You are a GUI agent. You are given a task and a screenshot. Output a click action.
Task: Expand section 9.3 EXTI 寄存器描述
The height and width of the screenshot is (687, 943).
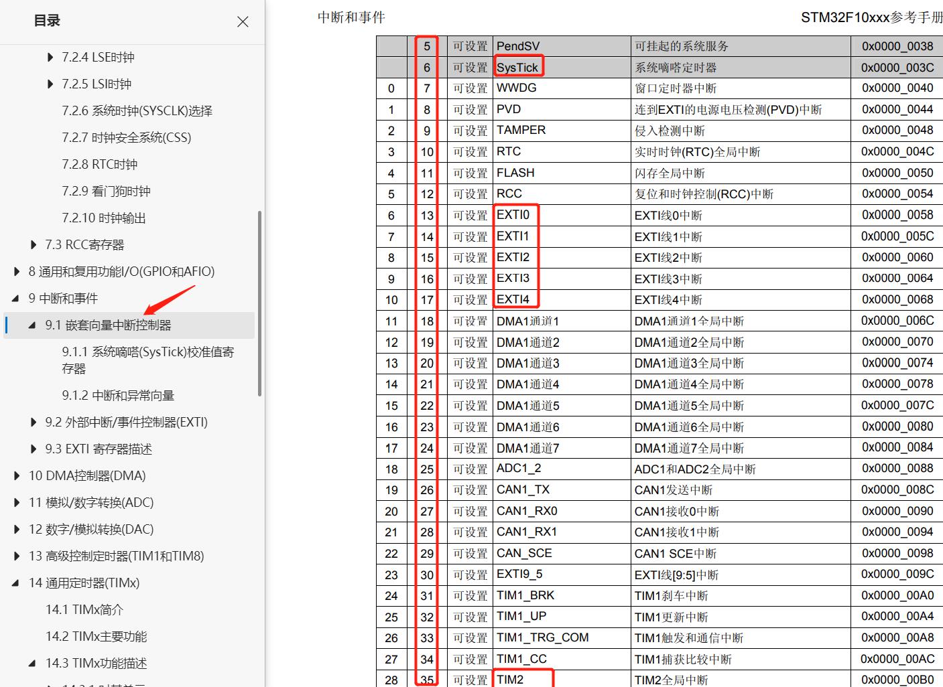34,449
